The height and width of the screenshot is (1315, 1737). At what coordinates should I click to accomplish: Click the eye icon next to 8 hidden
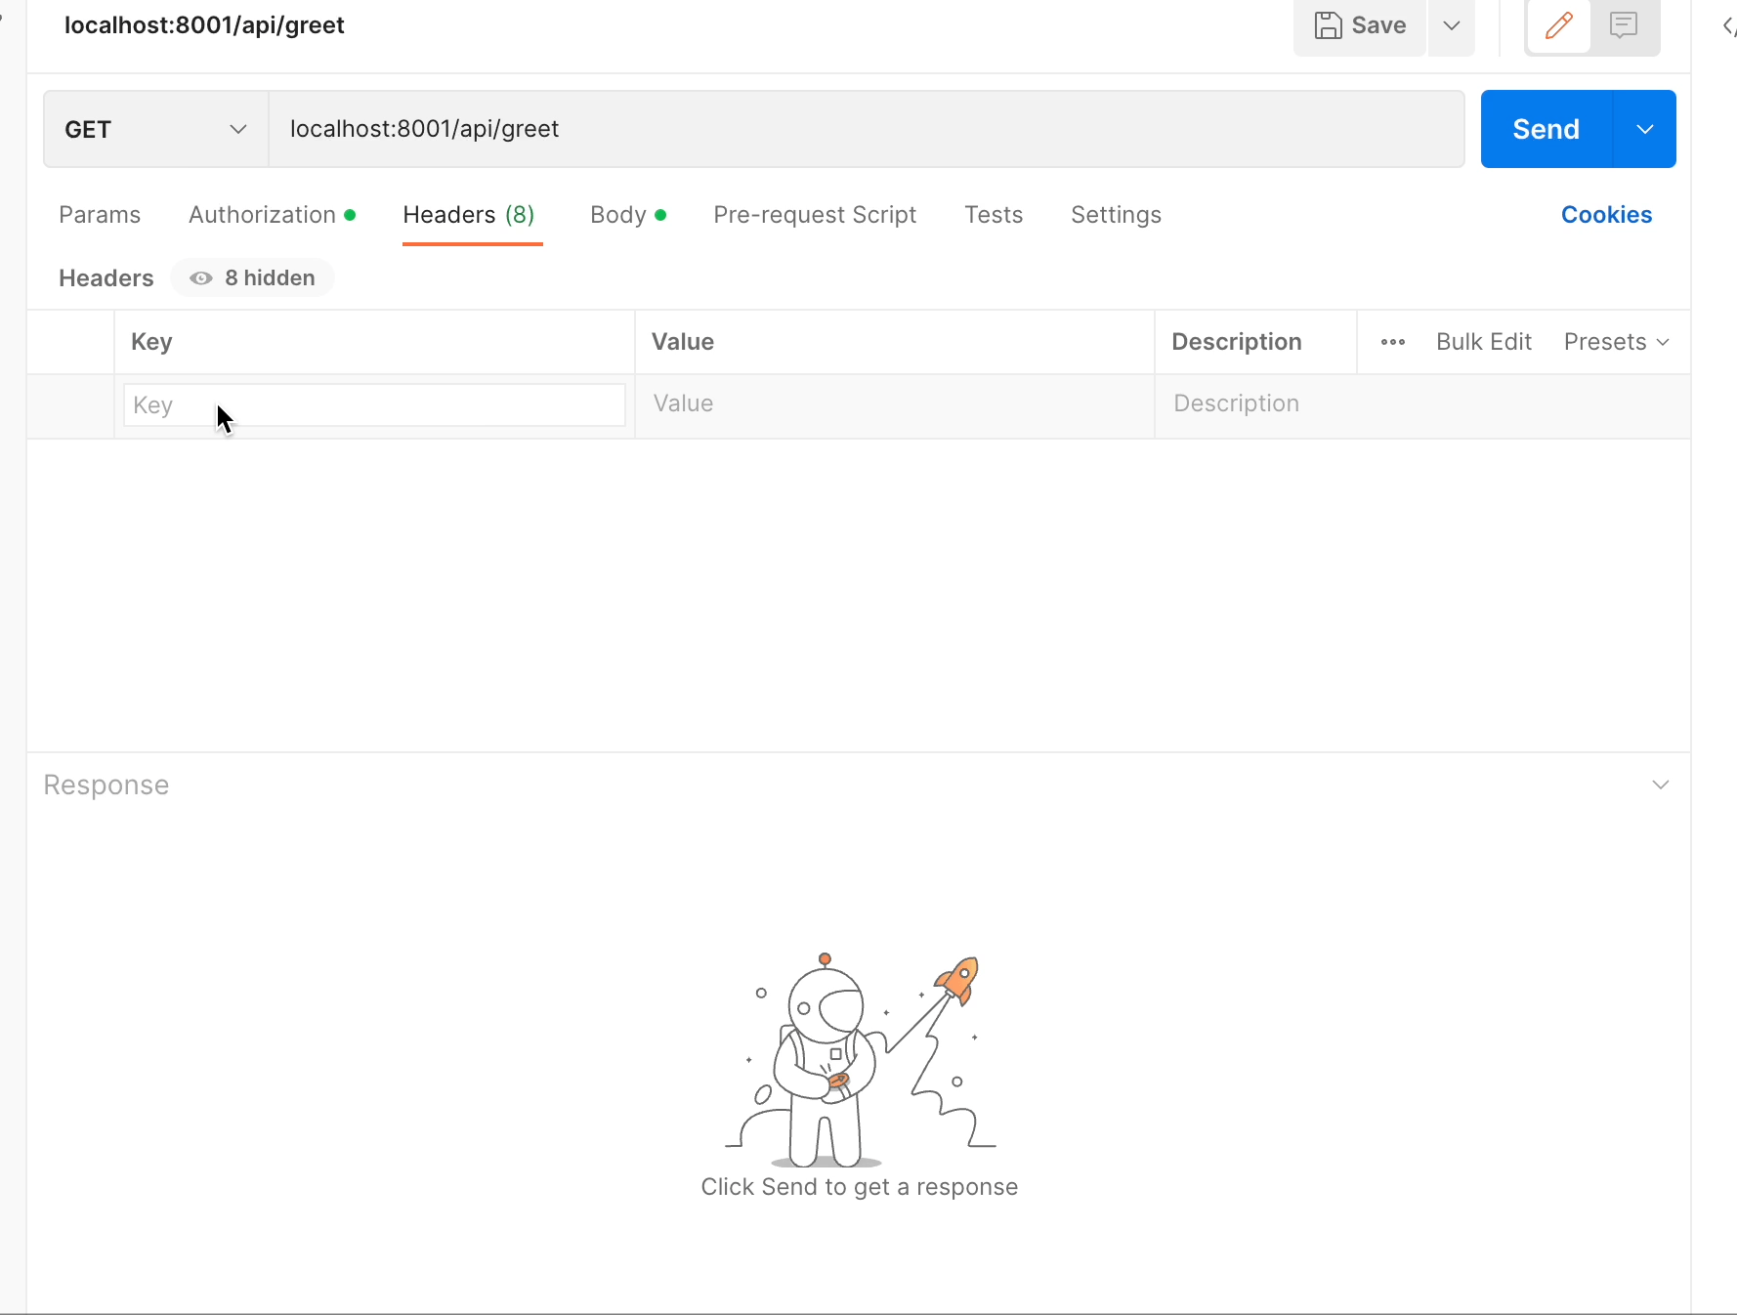(x=200, y=277)
